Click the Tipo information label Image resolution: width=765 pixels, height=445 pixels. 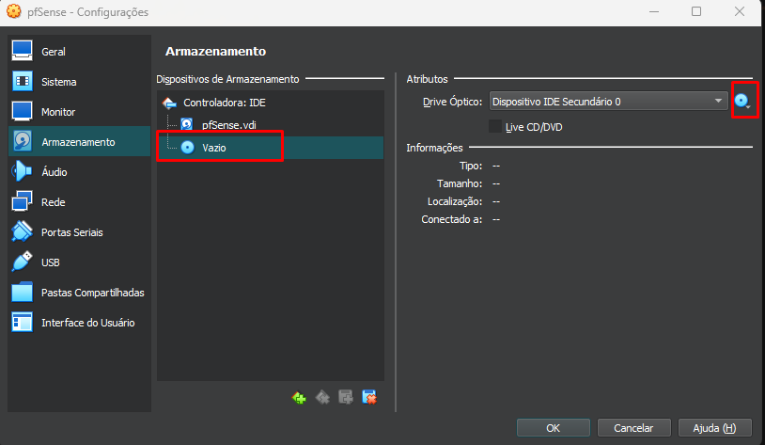(470, 166)
